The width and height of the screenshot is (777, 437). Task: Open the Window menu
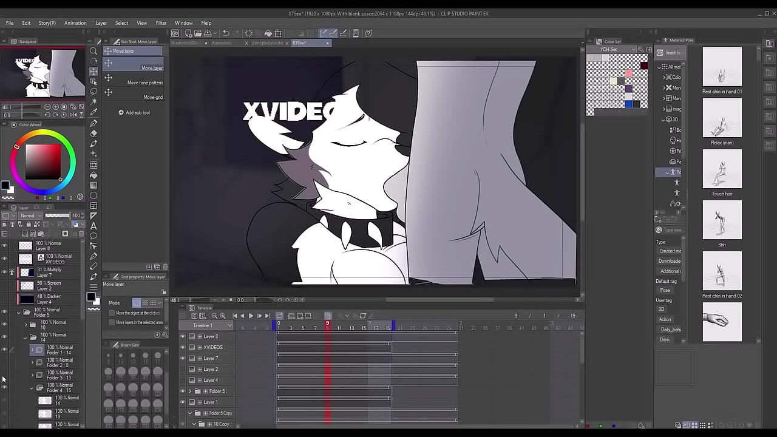184,23
